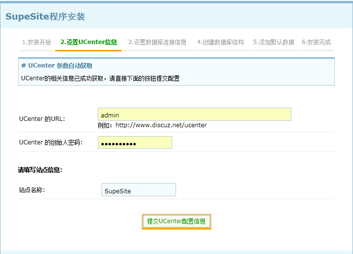This screenshot has width=353, height=254.
Task: Click the 请填写站点信息: section heading
Action: (40, 170)
